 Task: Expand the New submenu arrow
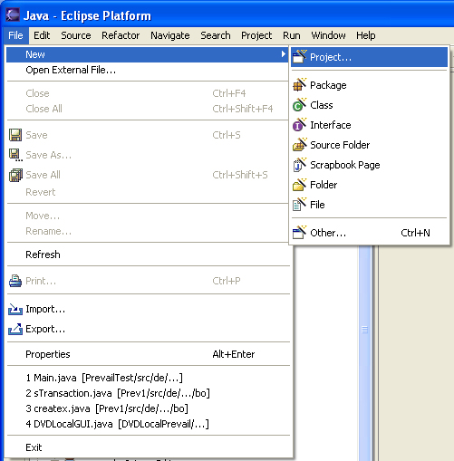point(283,54)
